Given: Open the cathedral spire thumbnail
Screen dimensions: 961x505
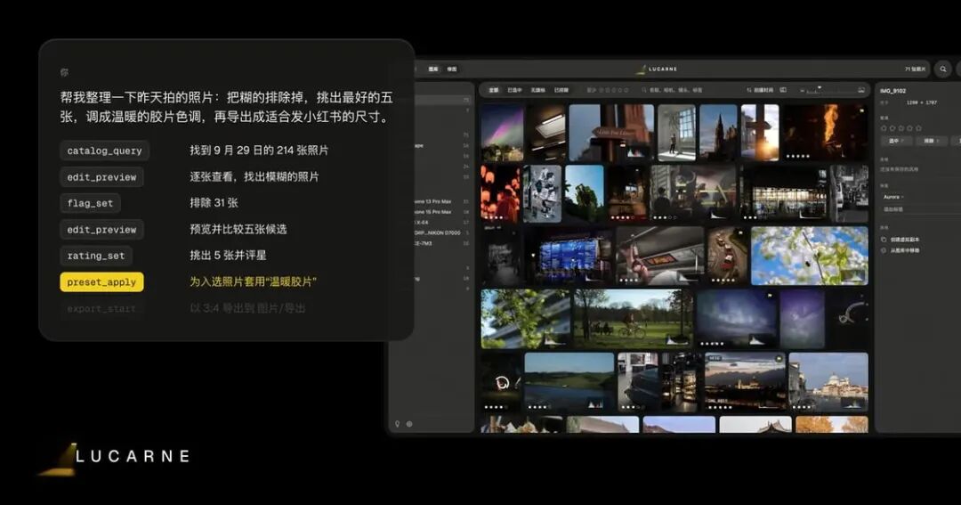Looking at the screenshot, I should [x=718, y=133].
